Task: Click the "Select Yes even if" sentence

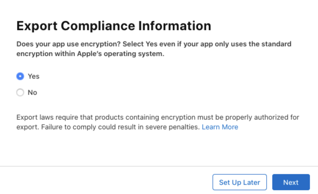Action: [156, 44]
